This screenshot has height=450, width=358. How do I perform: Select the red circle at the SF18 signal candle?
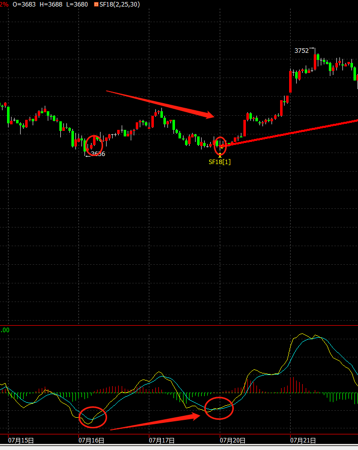pos(220,145)
